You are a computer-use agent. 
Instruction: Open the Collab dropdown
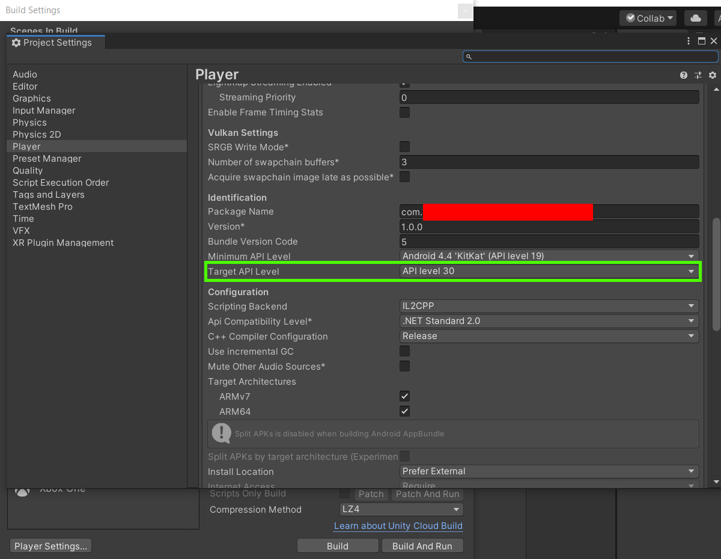(x=648, y=18)
